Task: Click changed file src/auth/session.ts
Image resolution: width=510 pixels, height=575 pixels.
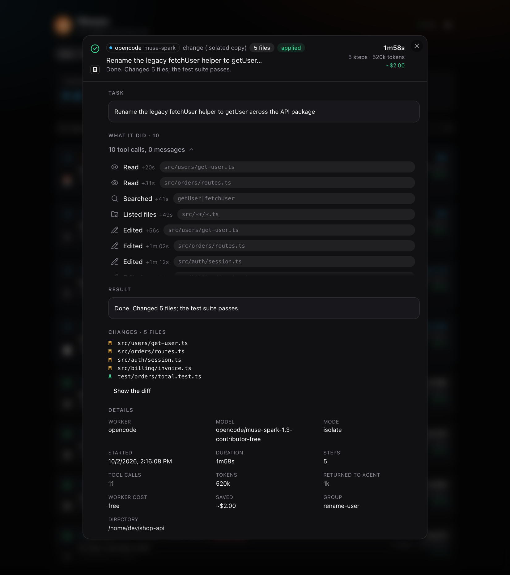Action: click(x=149, y=360)
